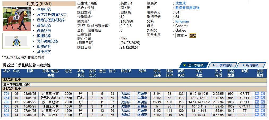Open race 589 aerial replay icon
This screenshot has height=120, width=269.
coord(263,115)
